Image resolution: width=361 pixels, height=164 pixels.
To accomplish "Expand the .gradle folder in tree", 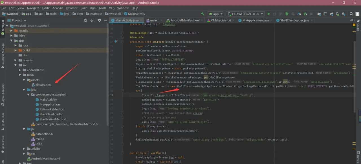I will pyautogui.click(x=12, y=31).
